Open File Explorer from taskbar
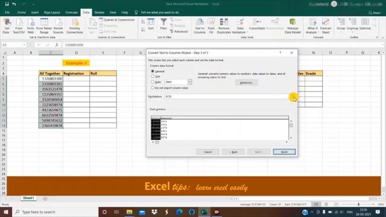The height and width of the screenshot is (217, 386). (129, 212)
